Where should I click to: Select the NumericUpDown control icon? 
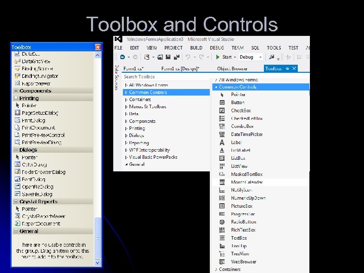point(222,198)
